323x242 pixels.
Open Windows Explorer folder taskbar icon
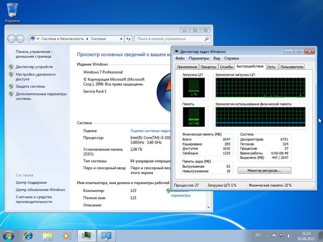pyautogui.click(x=48, y=236)
